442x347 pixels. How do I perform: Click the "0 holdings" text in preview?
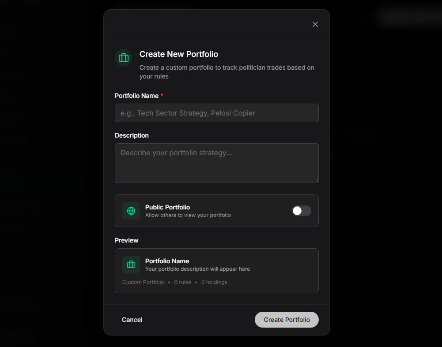(x=214, y=282)
